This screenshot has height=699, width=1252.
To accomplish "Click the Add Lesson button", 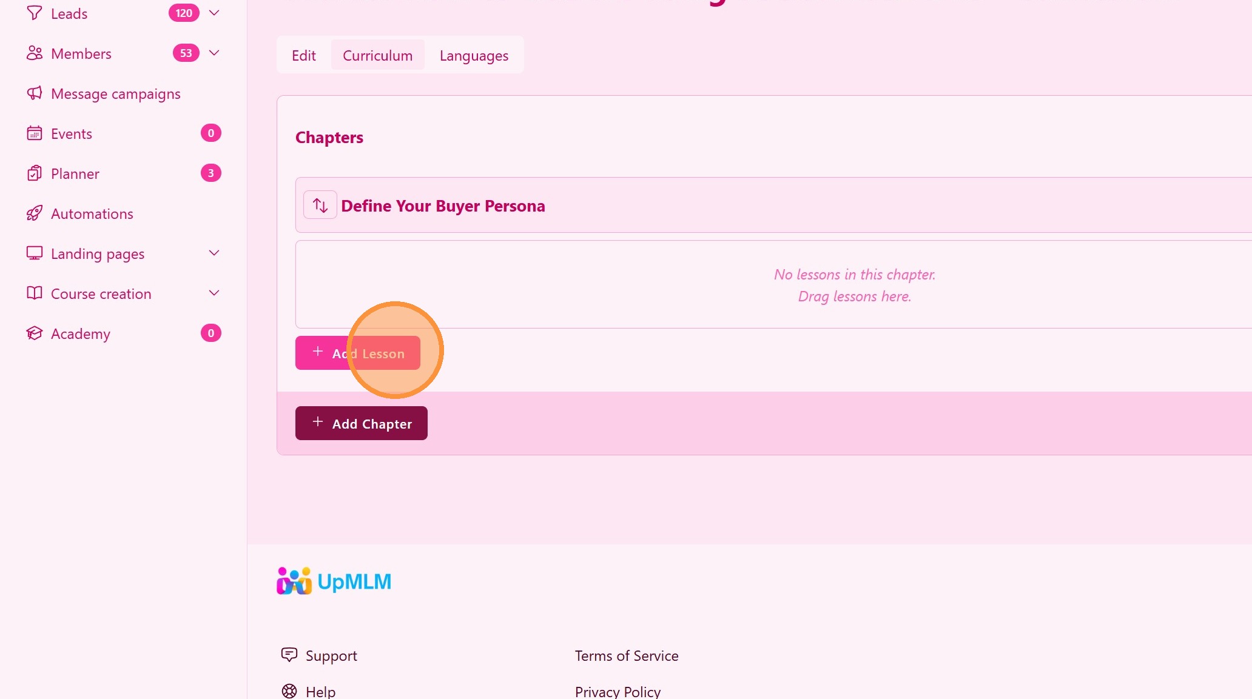I will (x=358, y=353).
